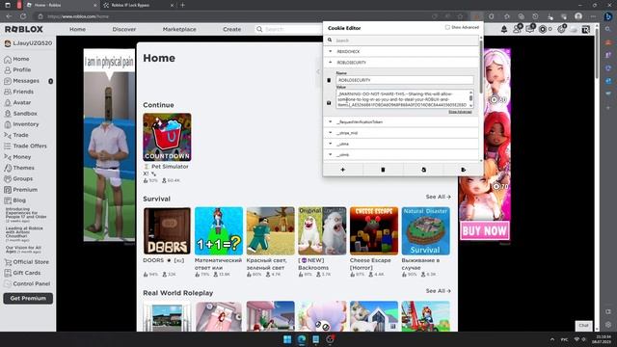The width and height of the screenshot is (617, 347).
Task: Open the Home menu in Roblox navbar
Action: [x=77, y=30]
